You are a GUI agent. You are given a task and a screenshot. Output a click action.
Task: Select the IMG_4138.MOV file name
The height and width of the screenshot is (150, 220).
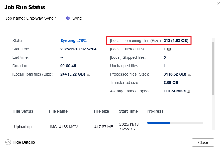[64, 127]
